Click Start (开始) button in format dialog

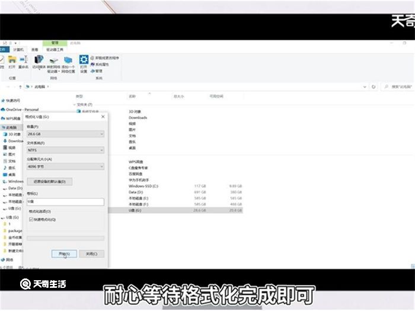click(x=64, y=254)
